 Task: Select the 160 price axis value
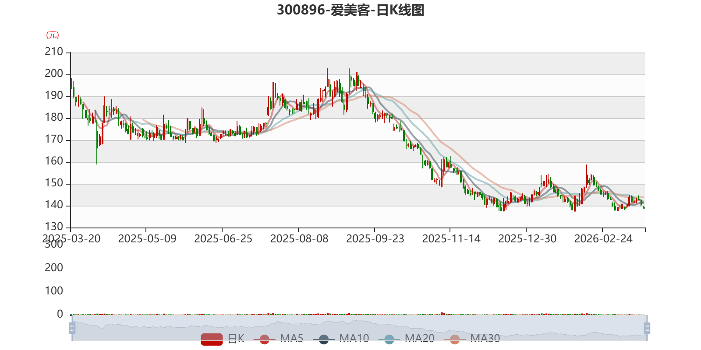tap(54, 161)
